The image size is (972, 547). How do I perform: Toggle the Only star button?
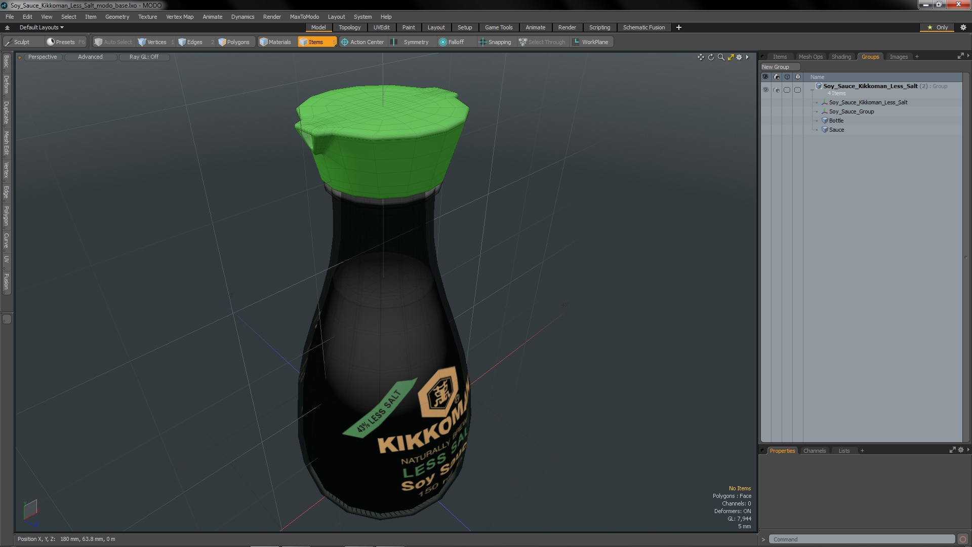coord(937,27)
